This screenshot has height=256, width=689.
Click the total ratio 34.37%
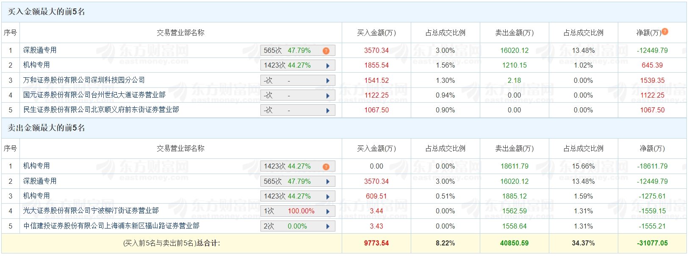(x=584, y=243)
